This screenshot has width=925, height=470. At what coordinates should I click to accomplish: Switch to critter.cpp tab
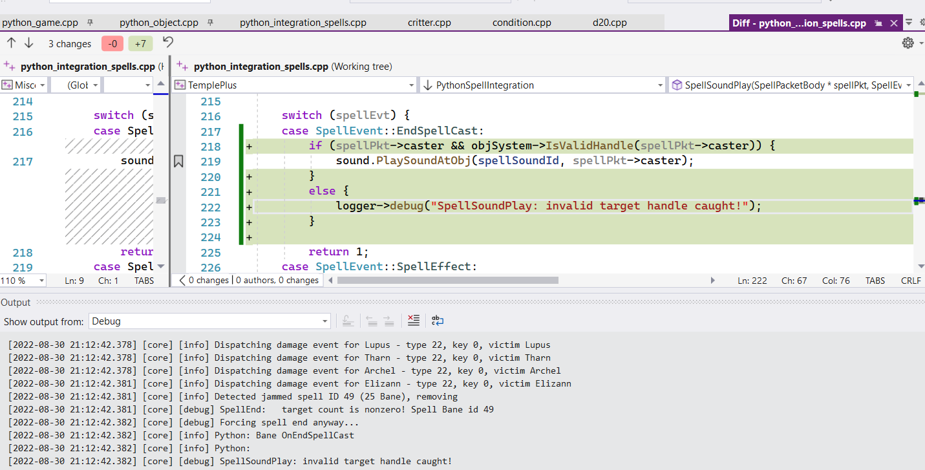(x=429, y=23)
